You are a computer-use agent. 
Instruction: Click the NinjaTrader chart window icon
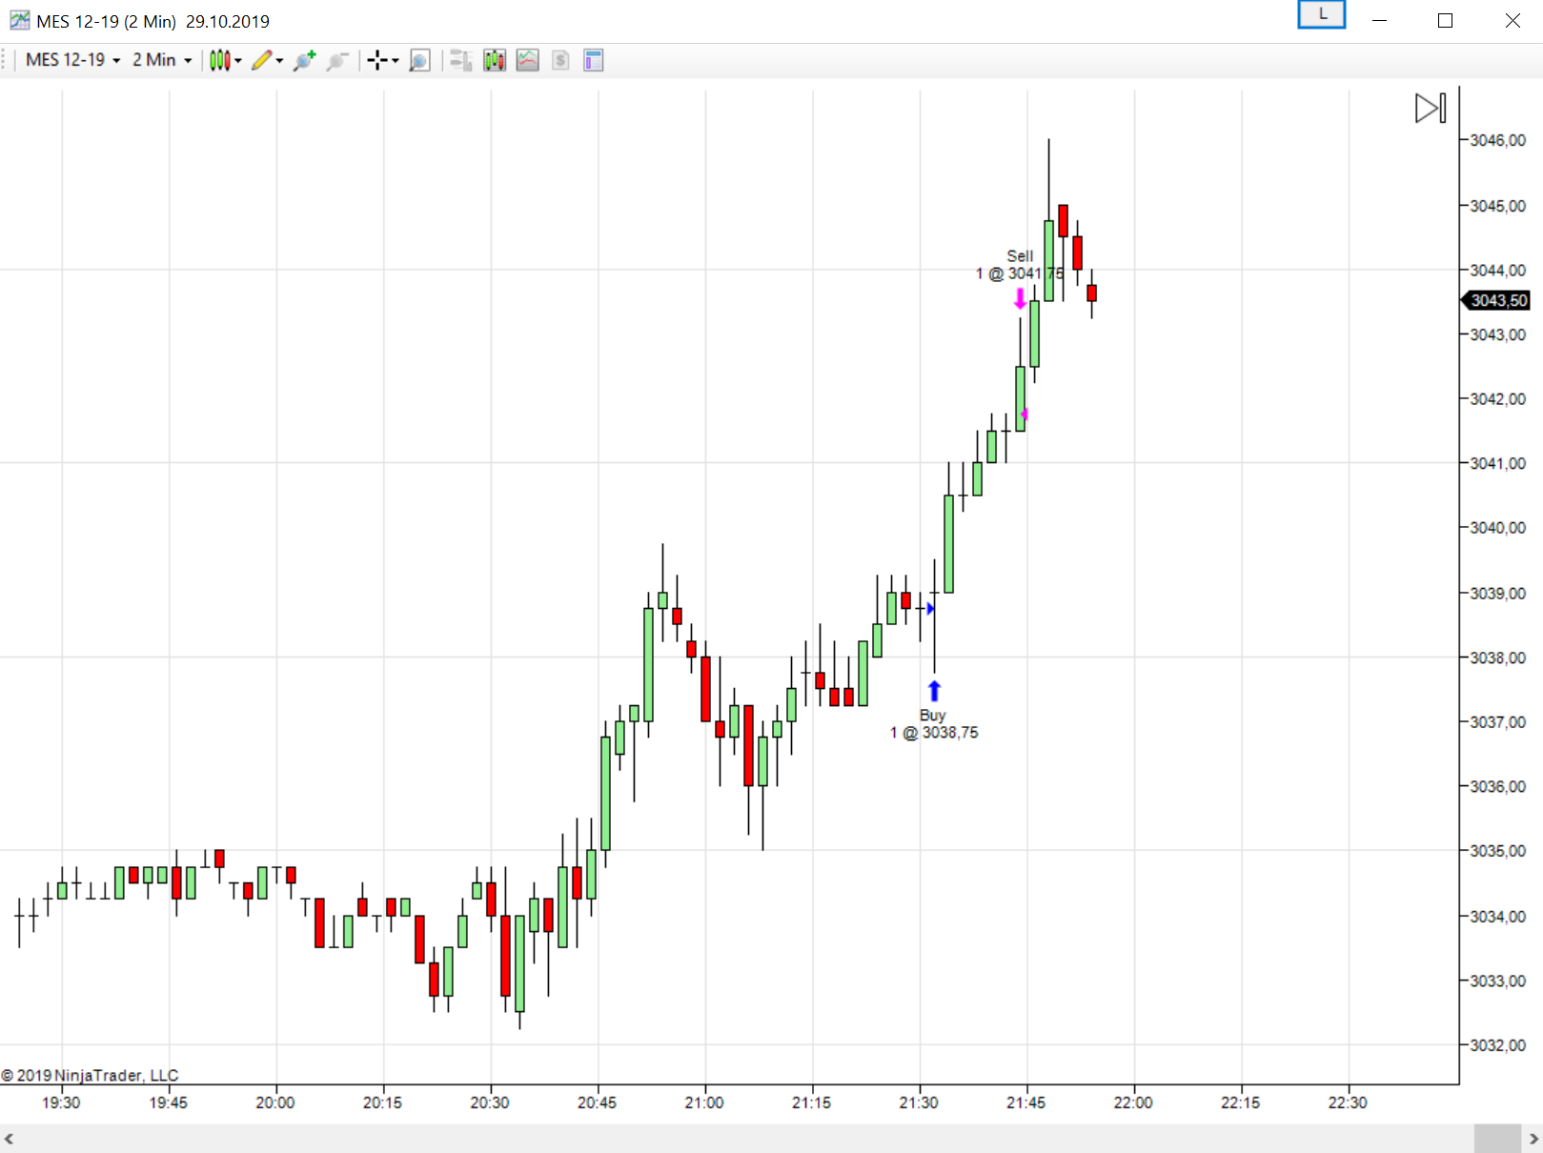pos(19,20)
